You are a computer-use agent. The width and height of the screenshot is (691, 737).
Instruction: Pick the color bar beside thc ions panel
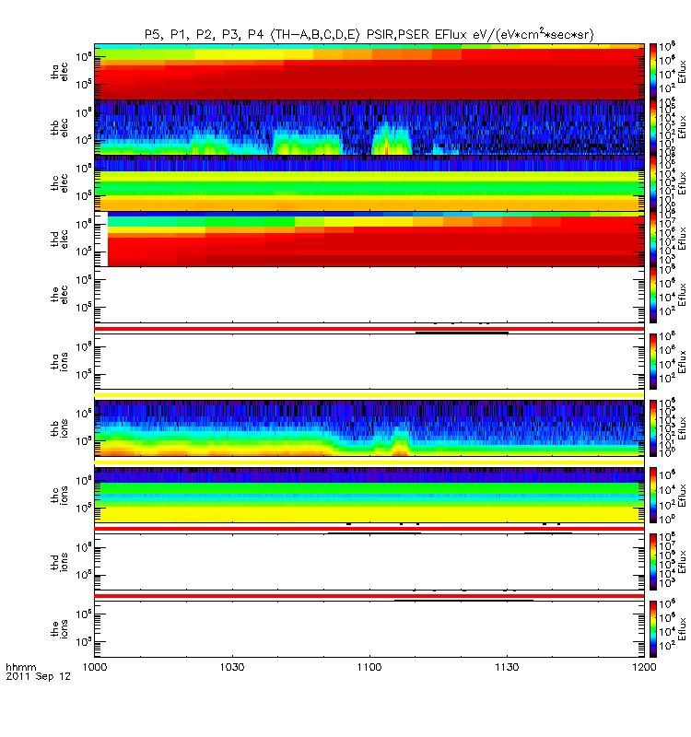653,495
